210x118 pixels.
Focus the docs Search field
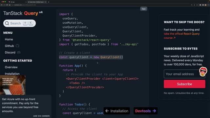(20, 23)
